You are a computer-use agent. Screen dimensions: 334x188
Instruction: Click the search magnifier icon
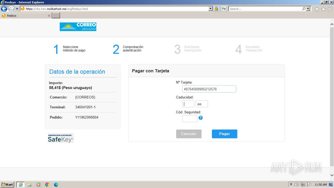[304, 9]
